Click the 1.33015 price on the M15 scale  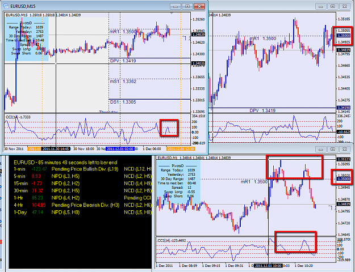(199, 100)
